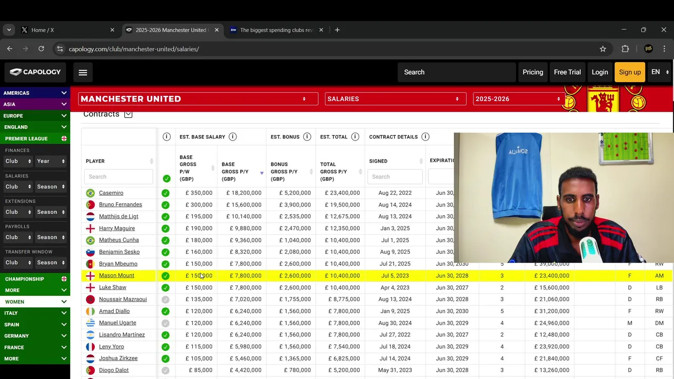This screenshot has width=674, height=379.
Task: Click the info icon beside Est. Total
Action: pos(355,137)
